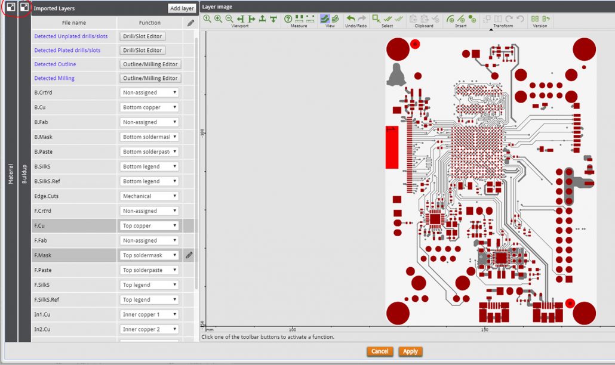Toggle the highlighted single-layer View icon
Screen dimensions: 615x365
pyautogui.click(x=325, y=19)
